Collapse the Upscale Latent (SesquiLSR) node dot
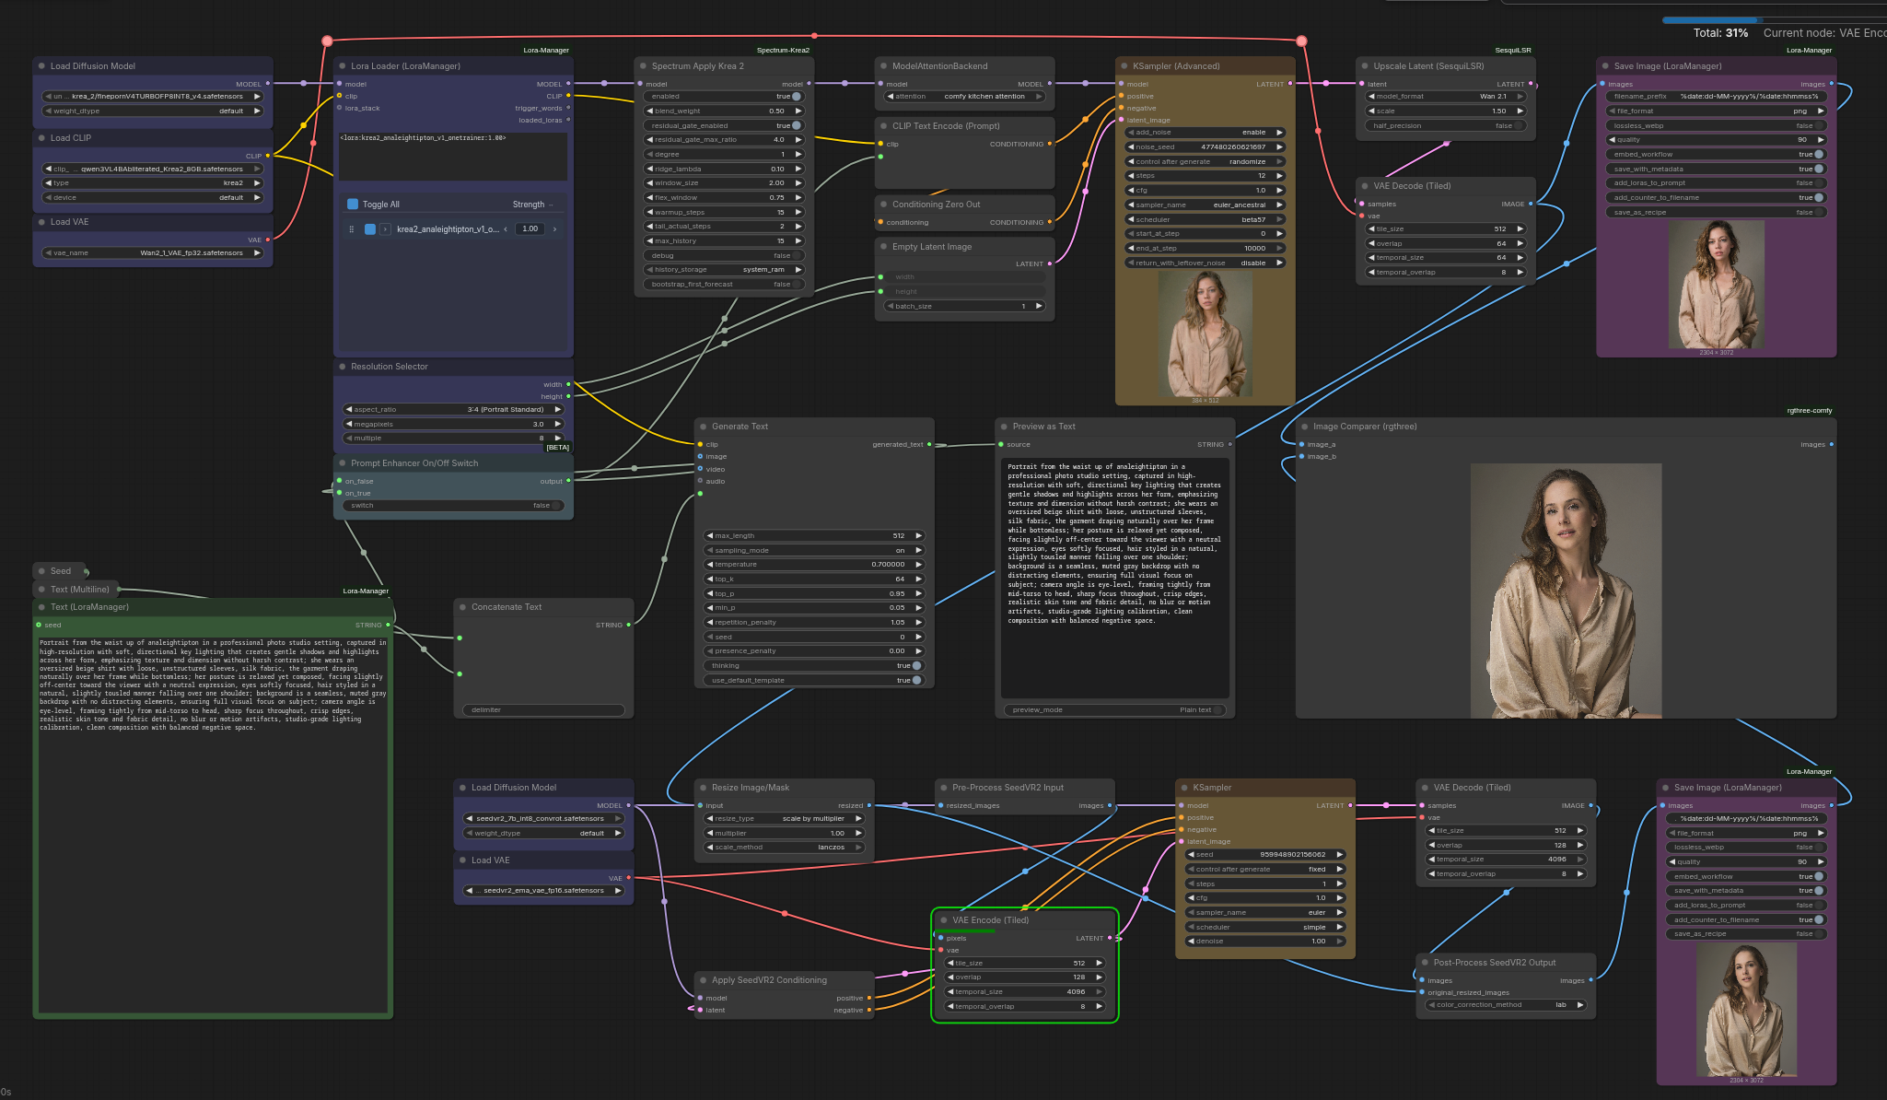 [x=1365, y=66]
